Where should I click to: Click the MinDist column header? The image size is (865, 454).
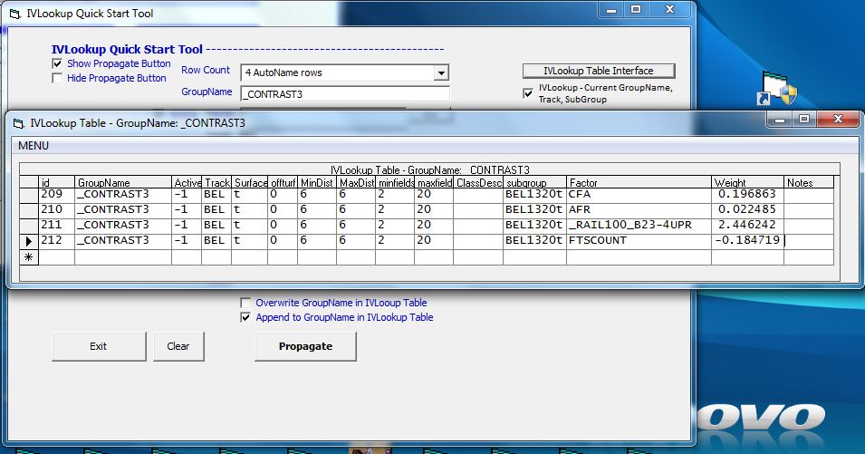(317, 182)
